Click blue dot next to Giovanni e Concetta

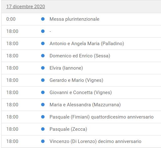coord(43,92)
